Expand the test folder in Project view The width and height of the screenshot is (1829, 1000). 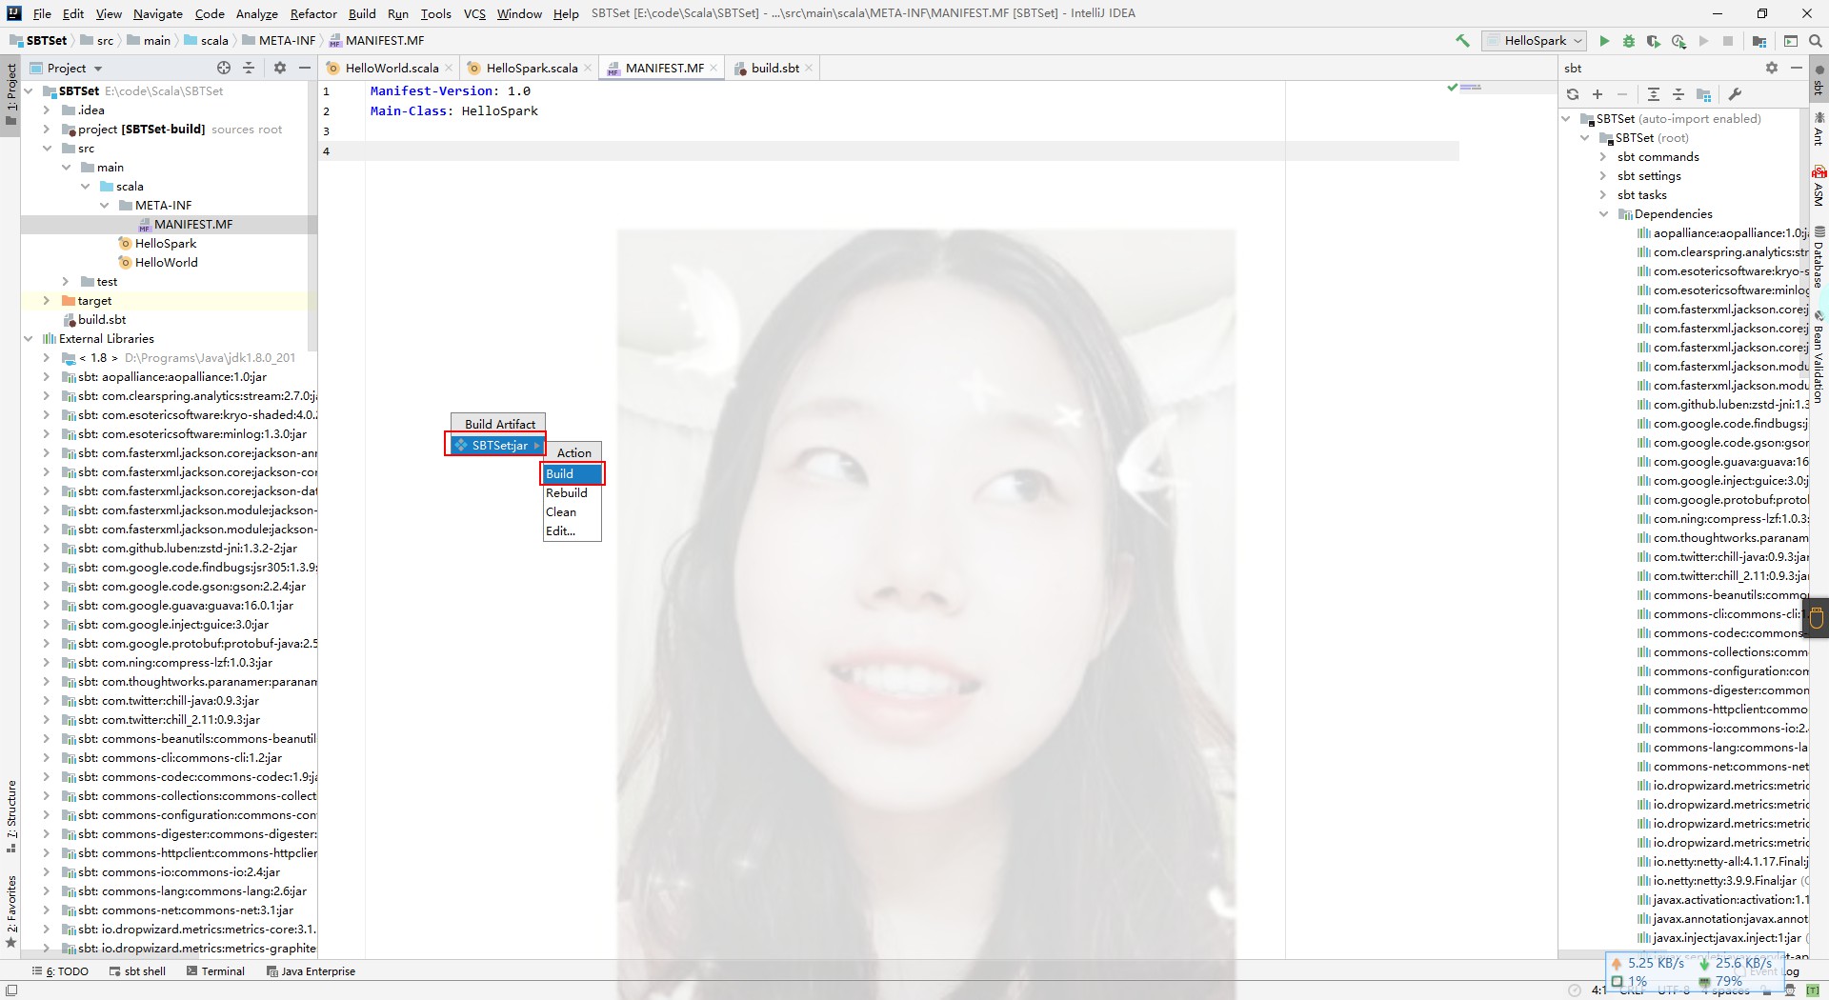pyautogui.click(x=66, y=281)
